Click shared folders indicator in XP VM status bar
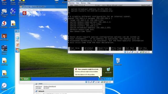This screenshot has height=94, width=168. click(x=96, y=82)
